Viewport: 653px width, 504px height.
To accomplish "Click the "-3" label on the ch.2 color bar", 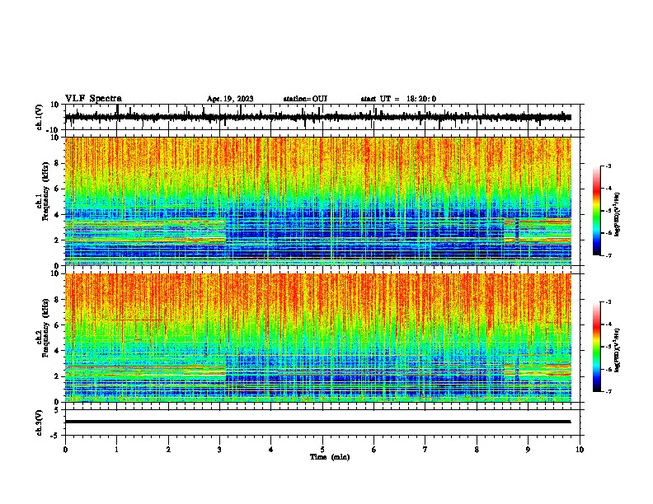I will point(608,302).
